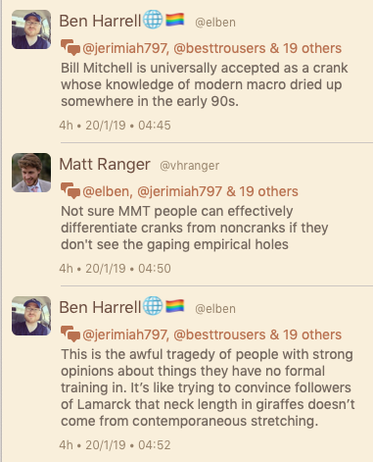
Task: Click globe emoji beside first Ben Harrell name
Action: coord(153,20)
